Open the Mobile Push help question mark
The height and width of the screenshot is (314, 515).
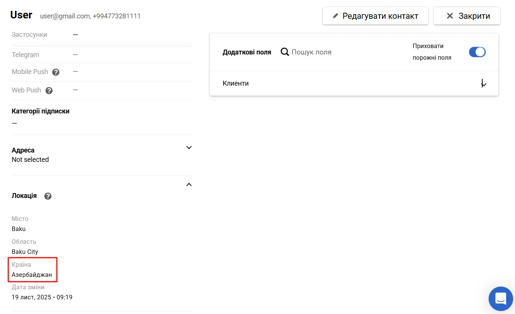(x=55, y=72)
